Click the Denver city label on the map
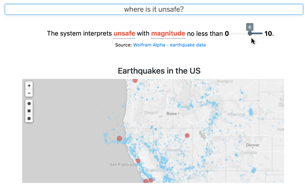This screenshot has width=305, height=186. 253,145
